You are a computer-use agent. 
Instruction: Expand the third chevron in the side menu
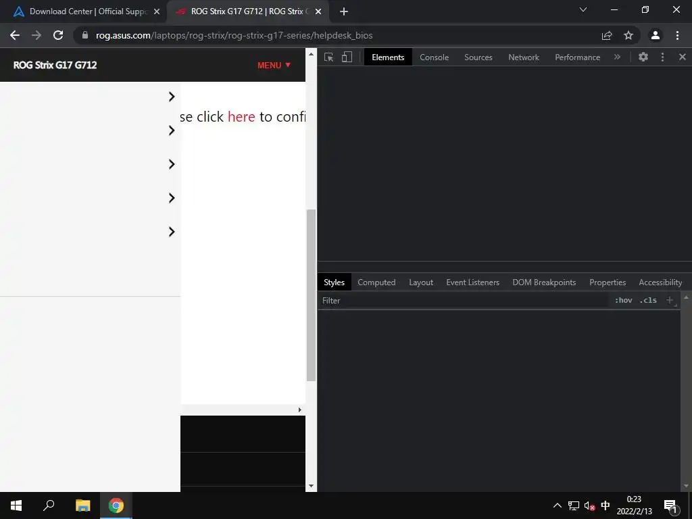(172, 164)
